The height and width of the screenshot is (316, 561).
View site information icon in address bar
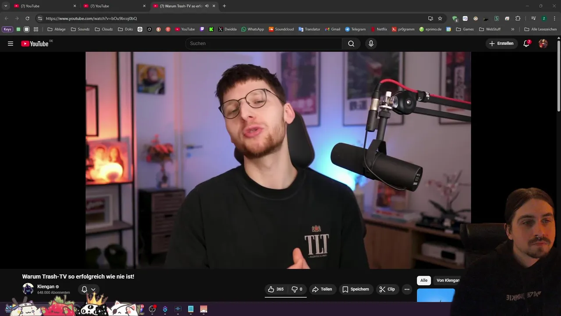coord(40,18)
